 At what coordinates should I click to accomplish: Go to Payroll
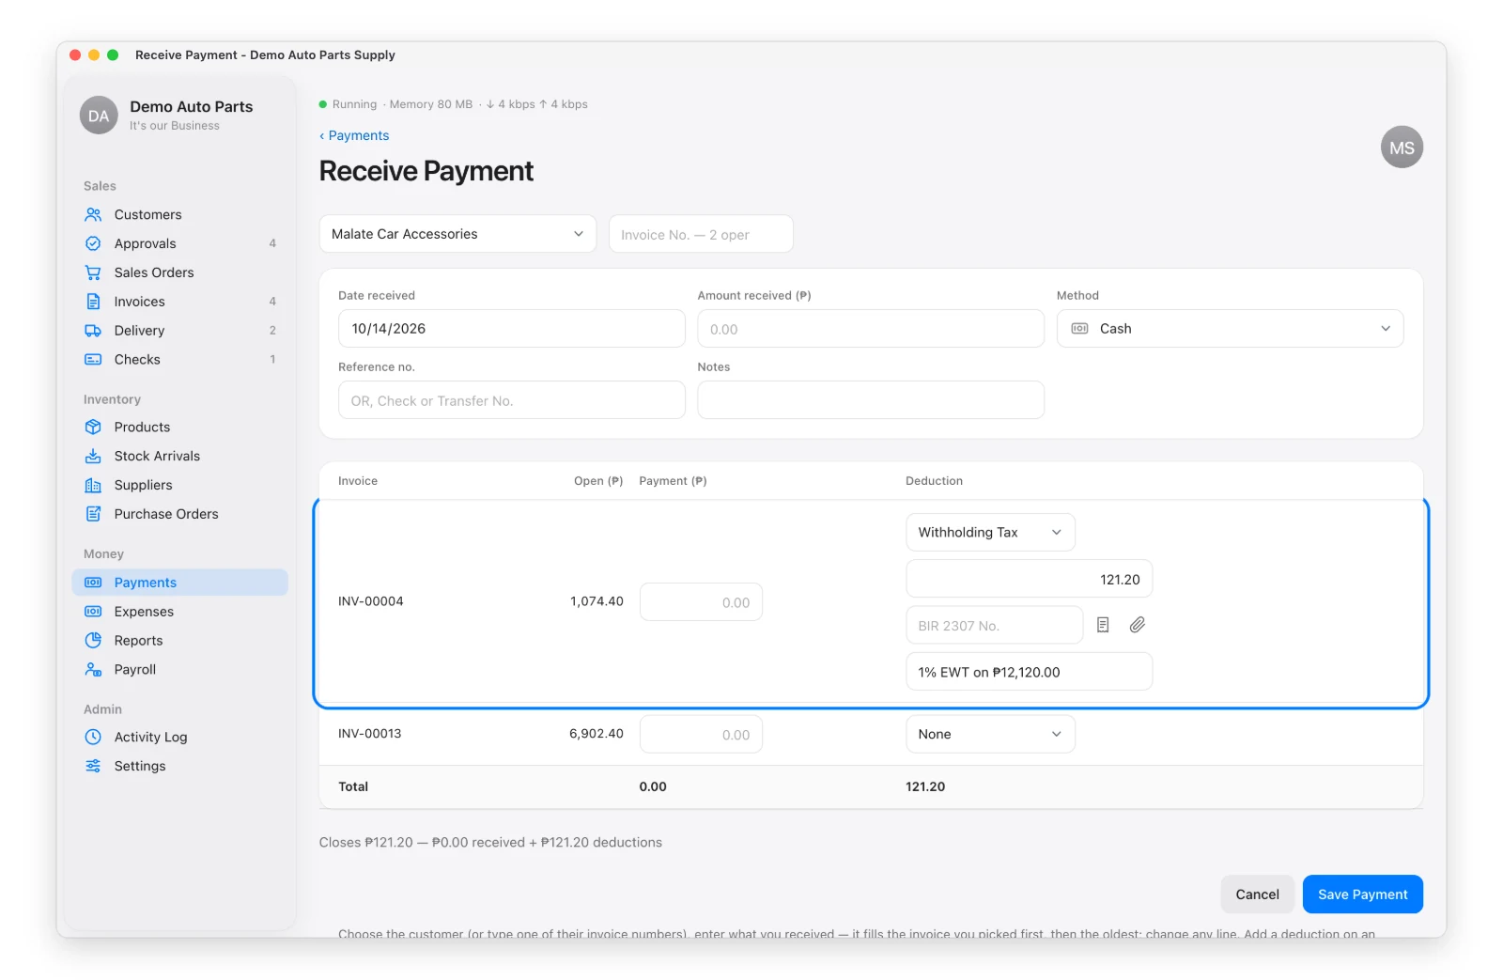(x=179, y=670)
